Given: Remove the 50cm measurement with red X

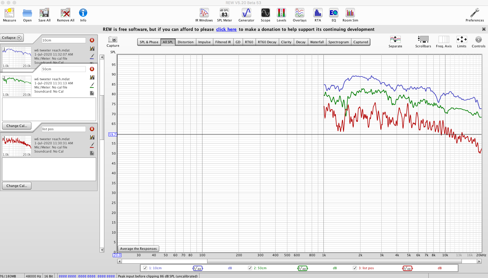Looking at the screenshot, I should pos(92,69).
